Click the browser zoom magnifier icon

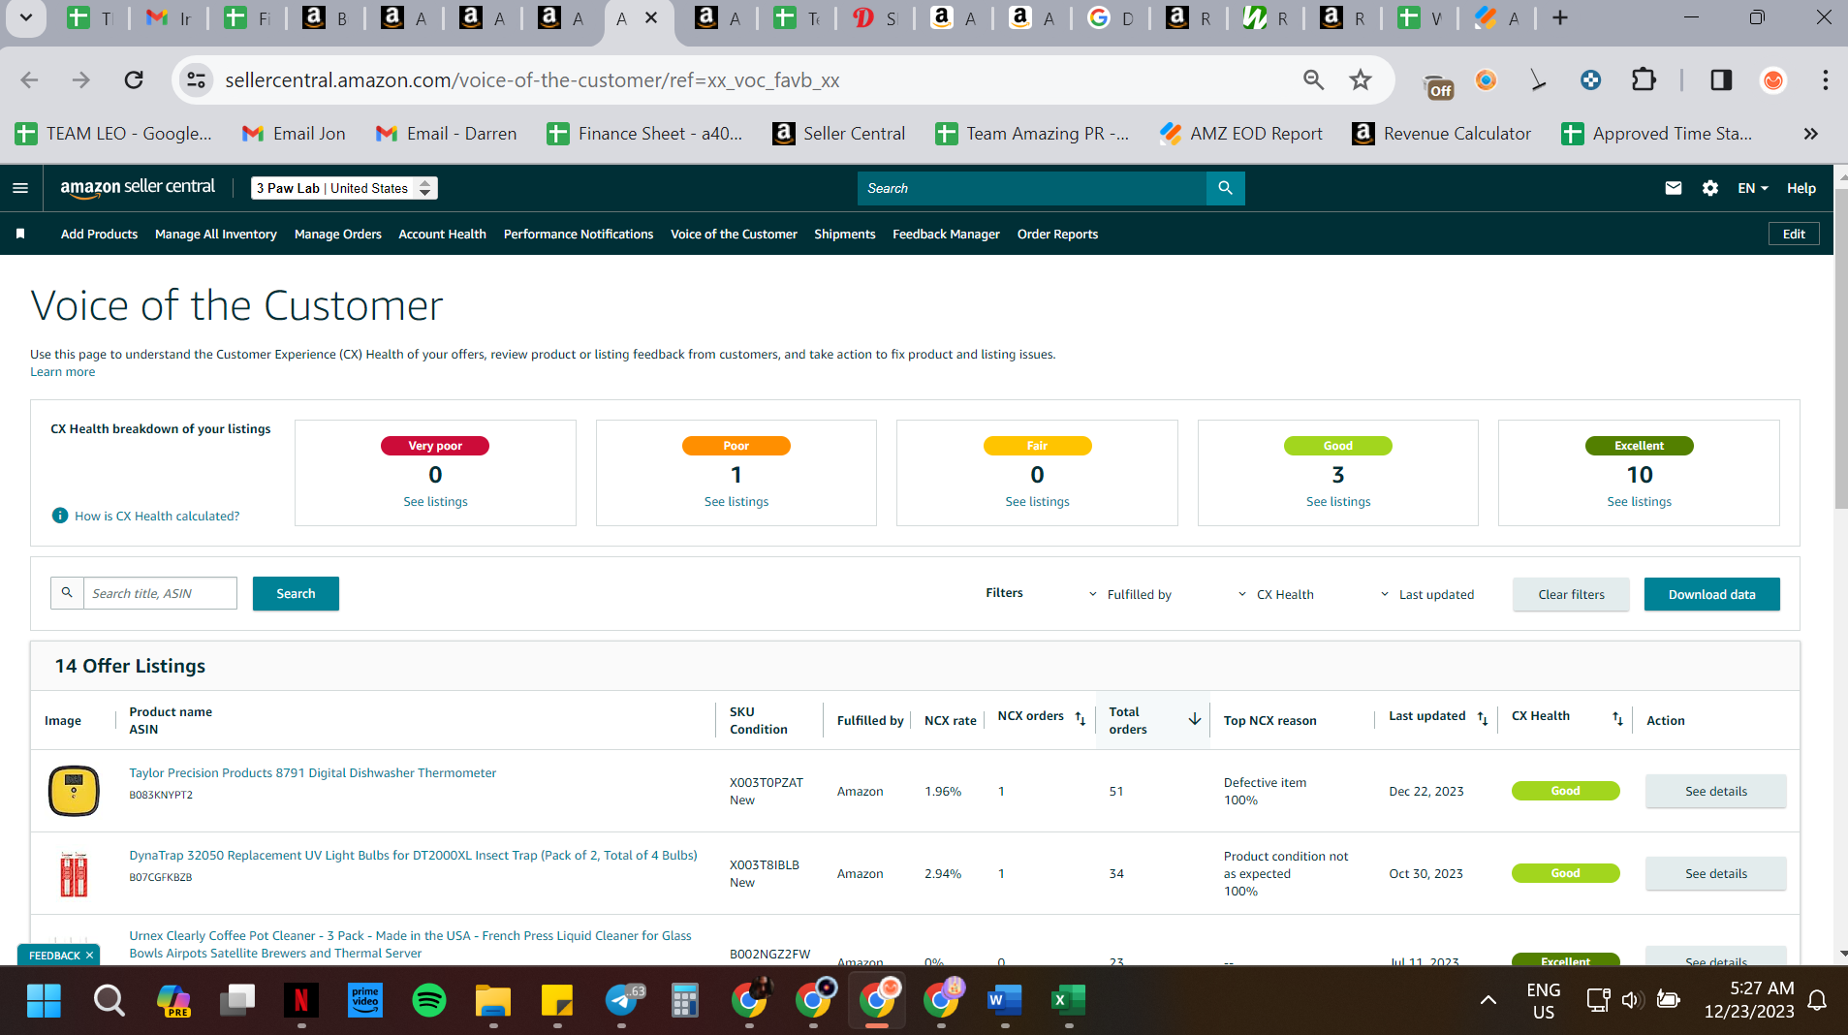point(1313,80)
